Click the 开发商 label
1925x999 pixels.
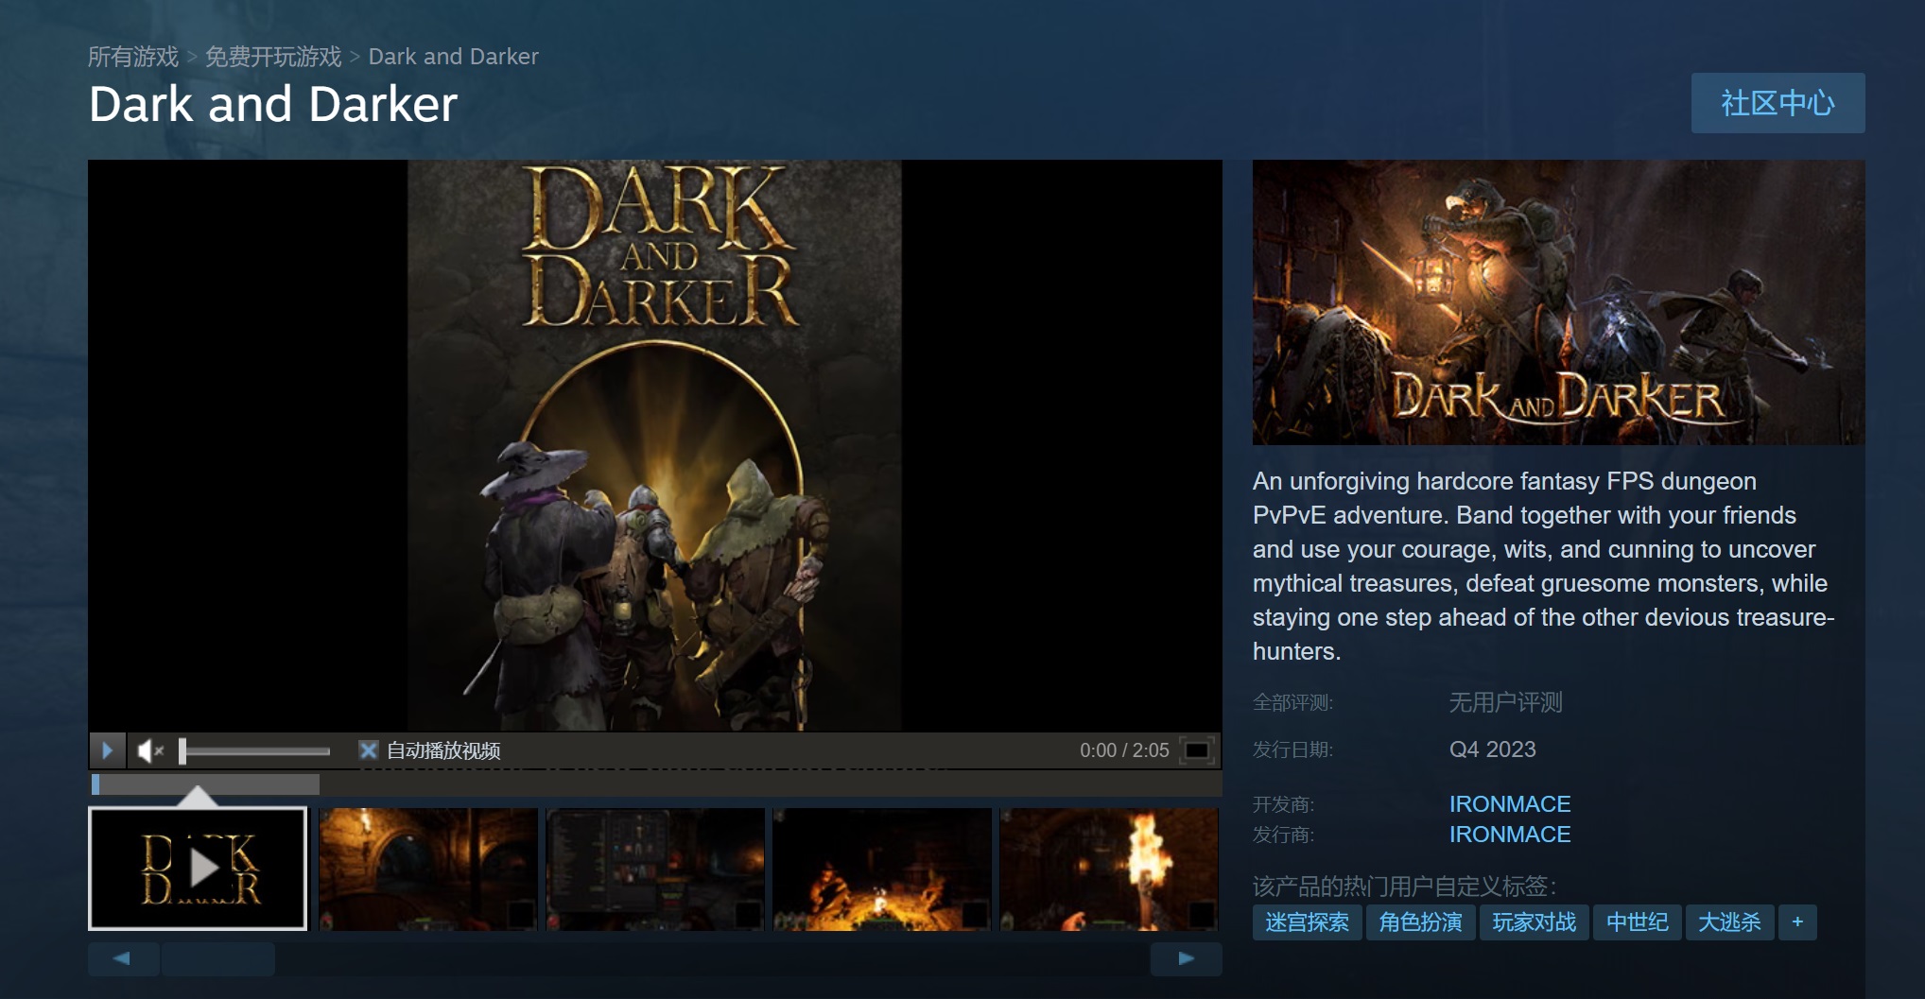pos(1283,804)
